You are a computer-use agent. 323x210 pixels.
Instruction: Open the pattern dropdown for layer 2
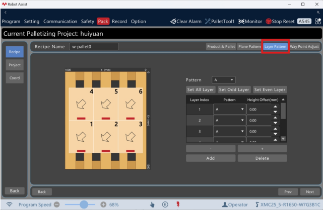pyautogui.click(x=229, y=120)
